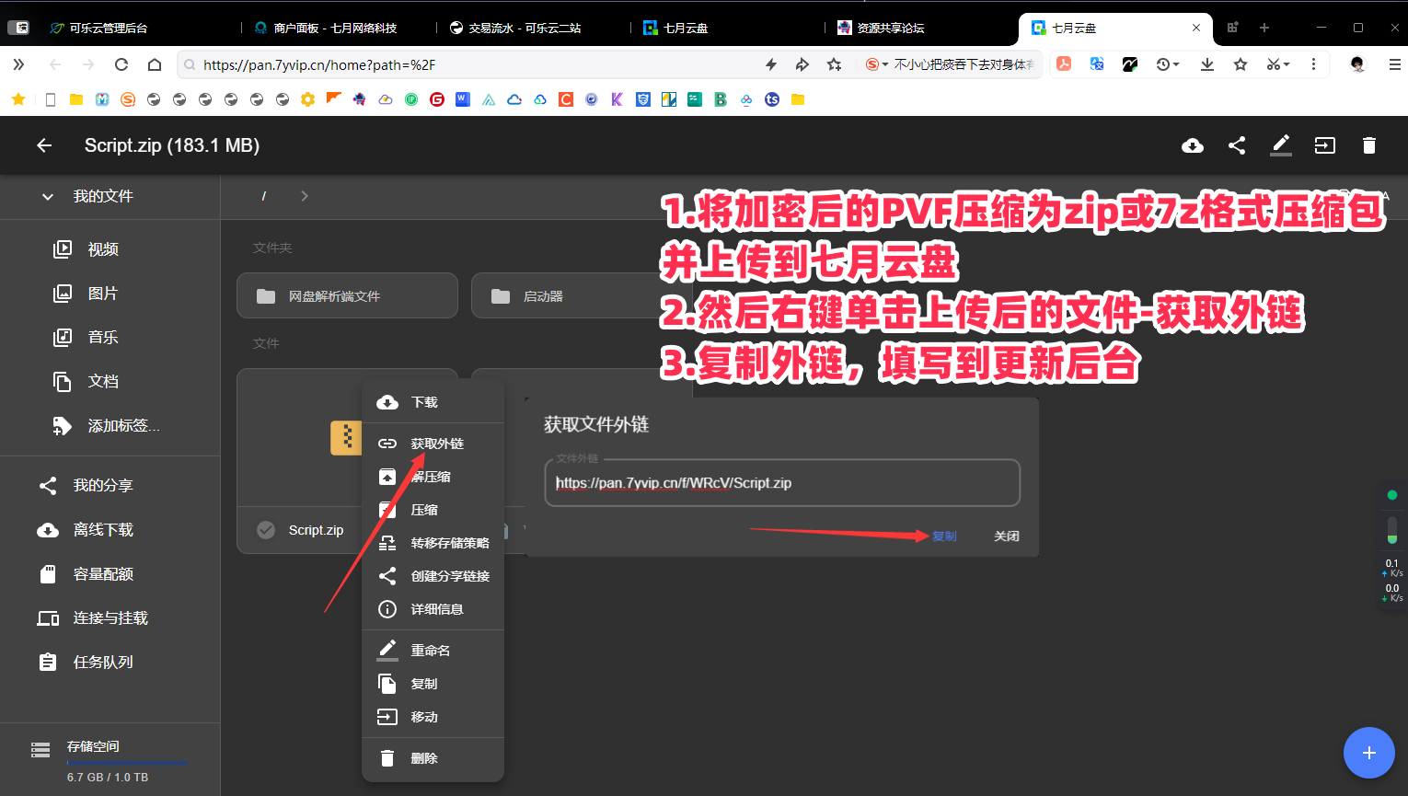Screen dimensions: 1408x796
Task: Select 重命名 in the context menu
Action: [433, 651]
